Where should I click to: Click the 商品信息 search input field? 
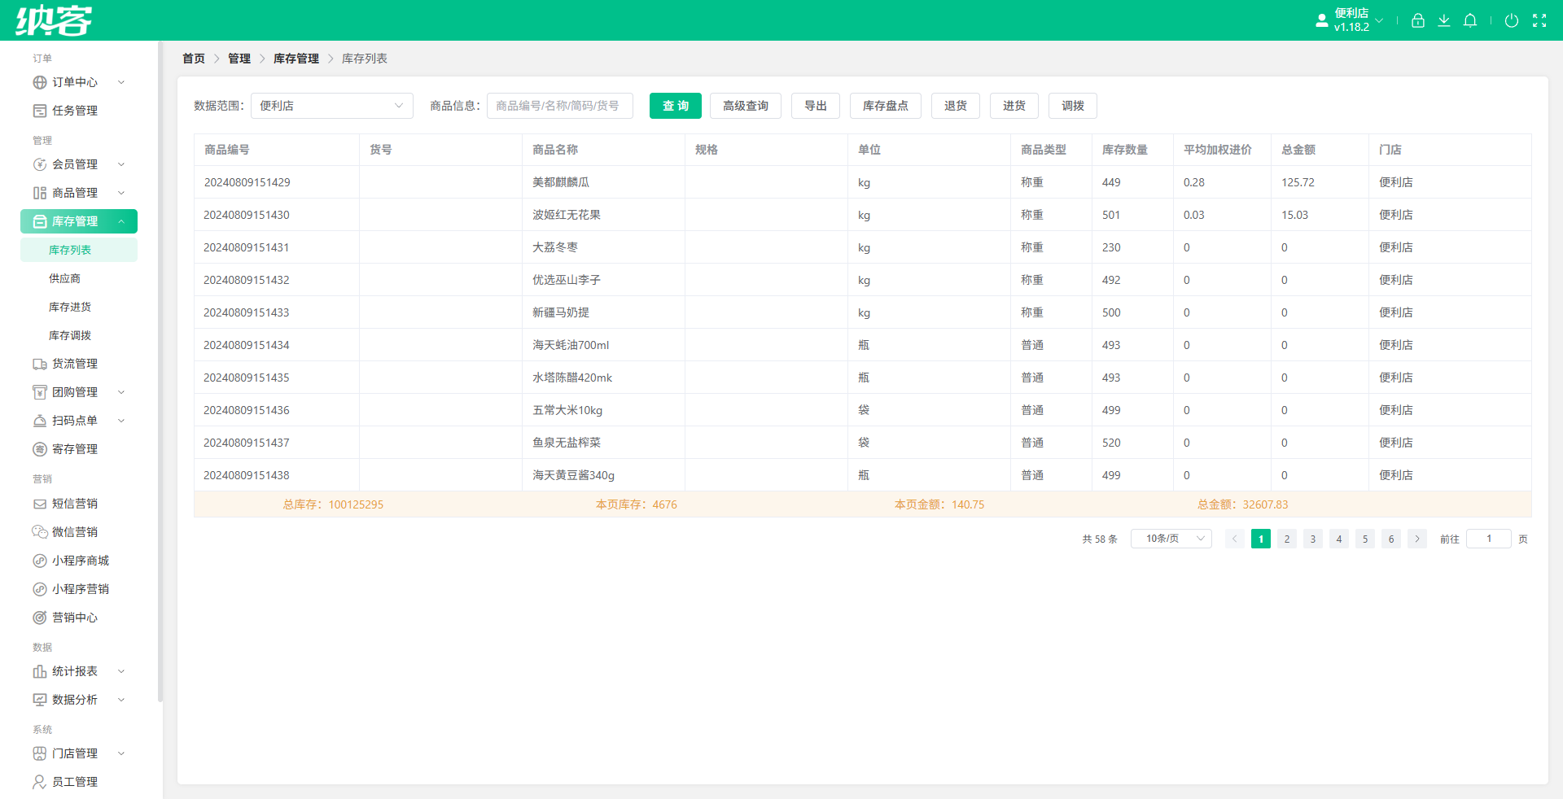tap(560, 106)
